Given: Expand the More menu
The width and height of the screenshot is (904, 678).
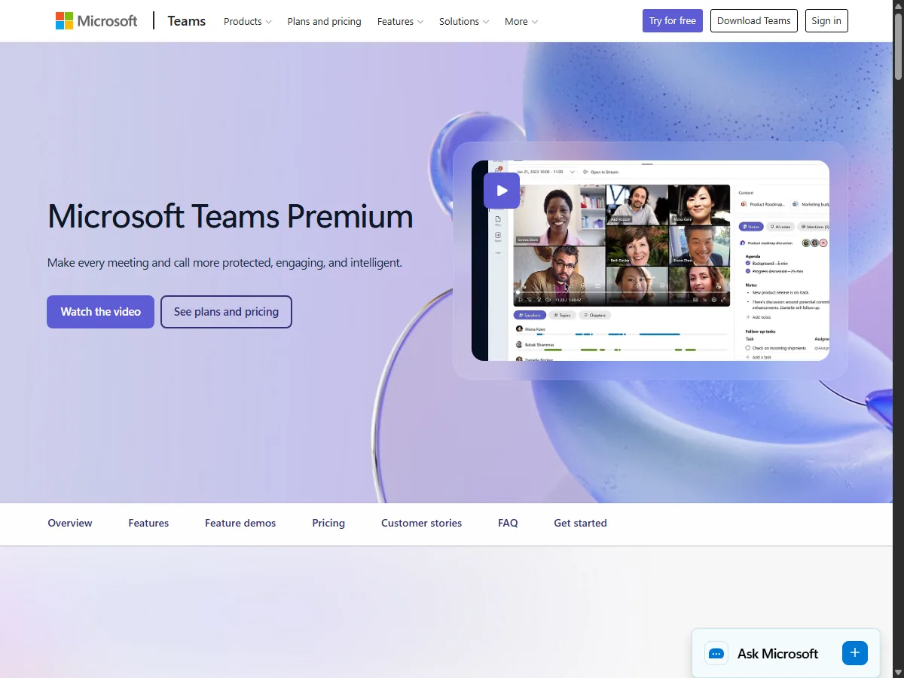Looking at the screenshot, I should [x=521, y=22].
